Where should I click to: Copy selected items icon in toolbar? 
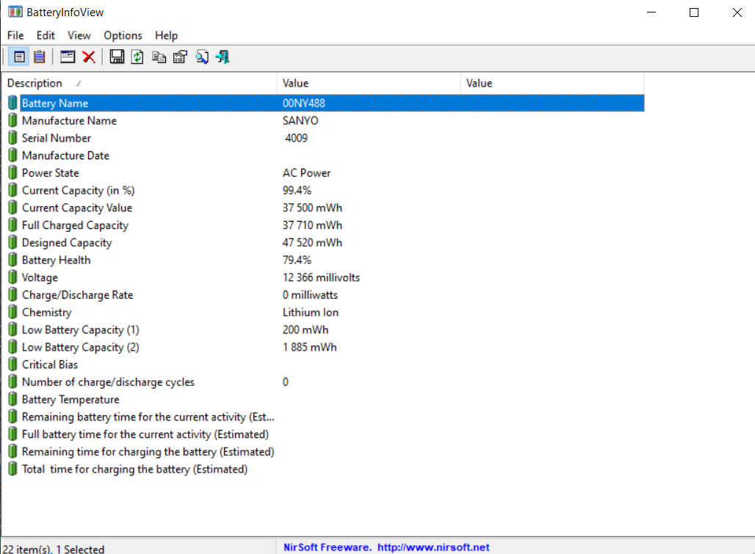159,57
